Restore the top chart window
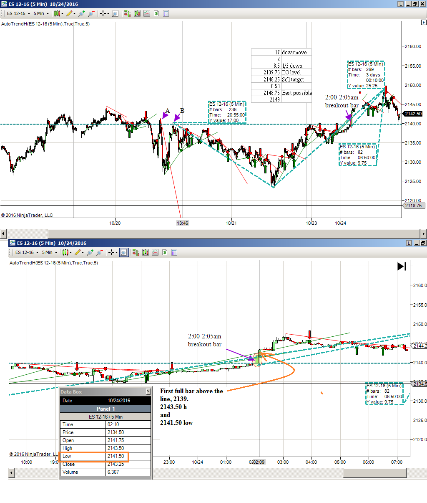The width and height of the screenshot is (427, 503). 415,4
